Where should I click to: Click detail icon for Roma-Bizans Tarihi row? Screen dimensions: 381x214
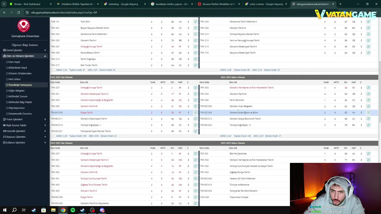(x=195, y=53)
